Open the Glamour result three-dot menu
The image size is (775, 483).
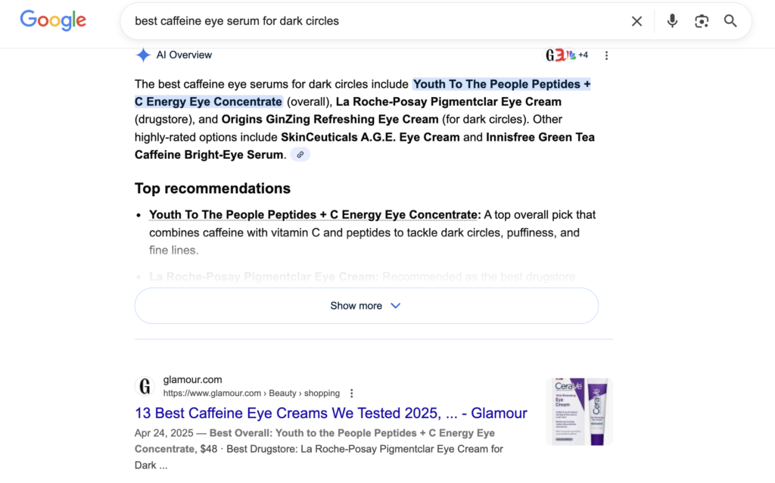351,394
